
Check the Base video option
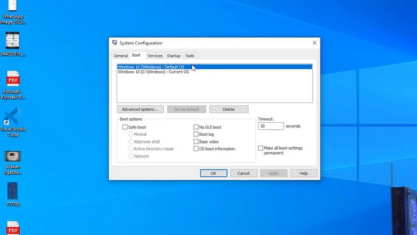coord(196,142)
